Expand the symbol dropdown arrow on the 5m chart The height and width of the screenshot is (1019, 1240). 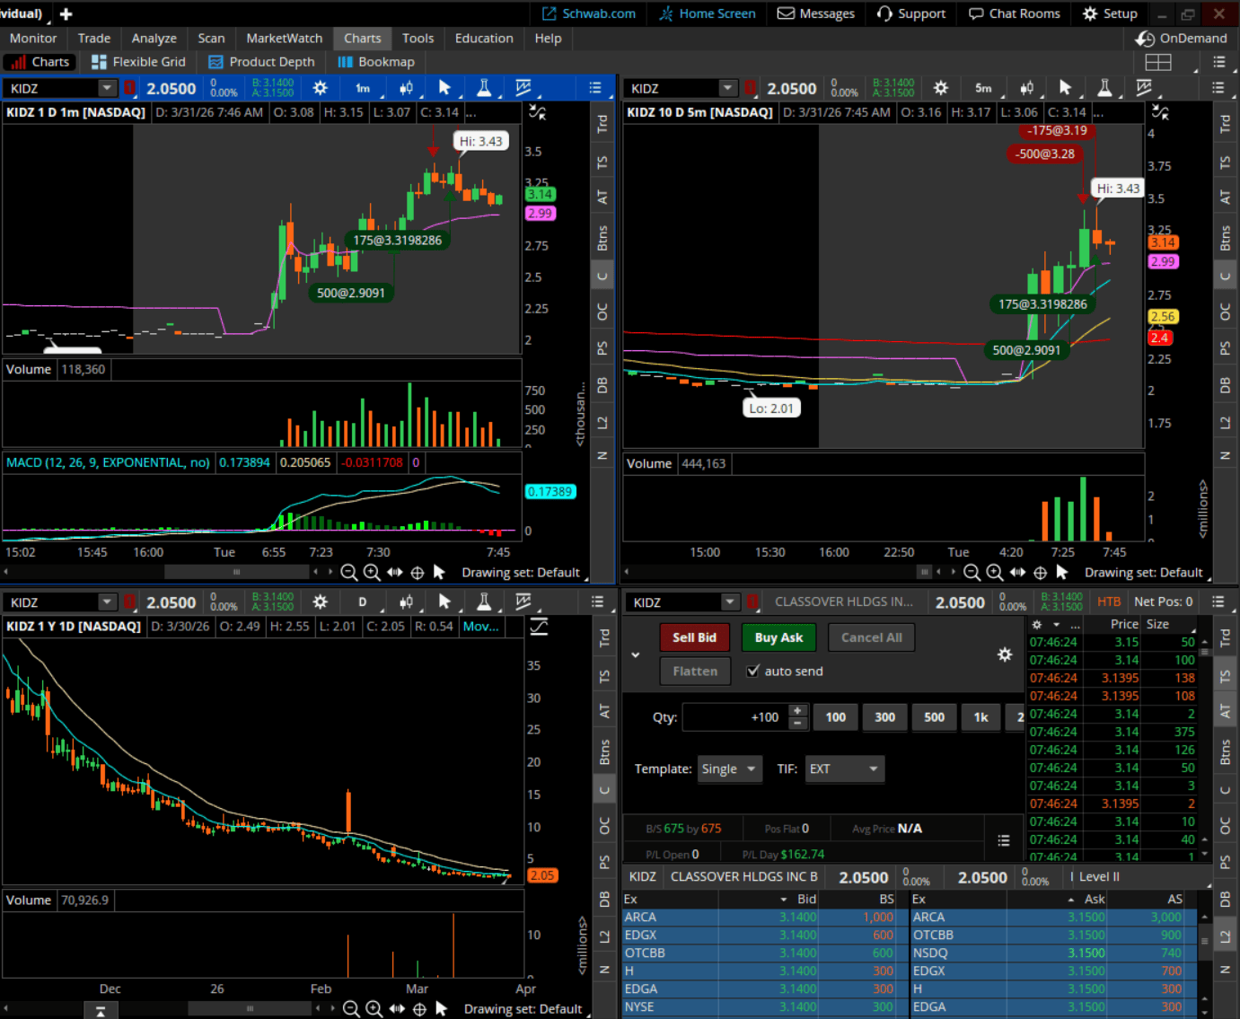tap(727, 88)
